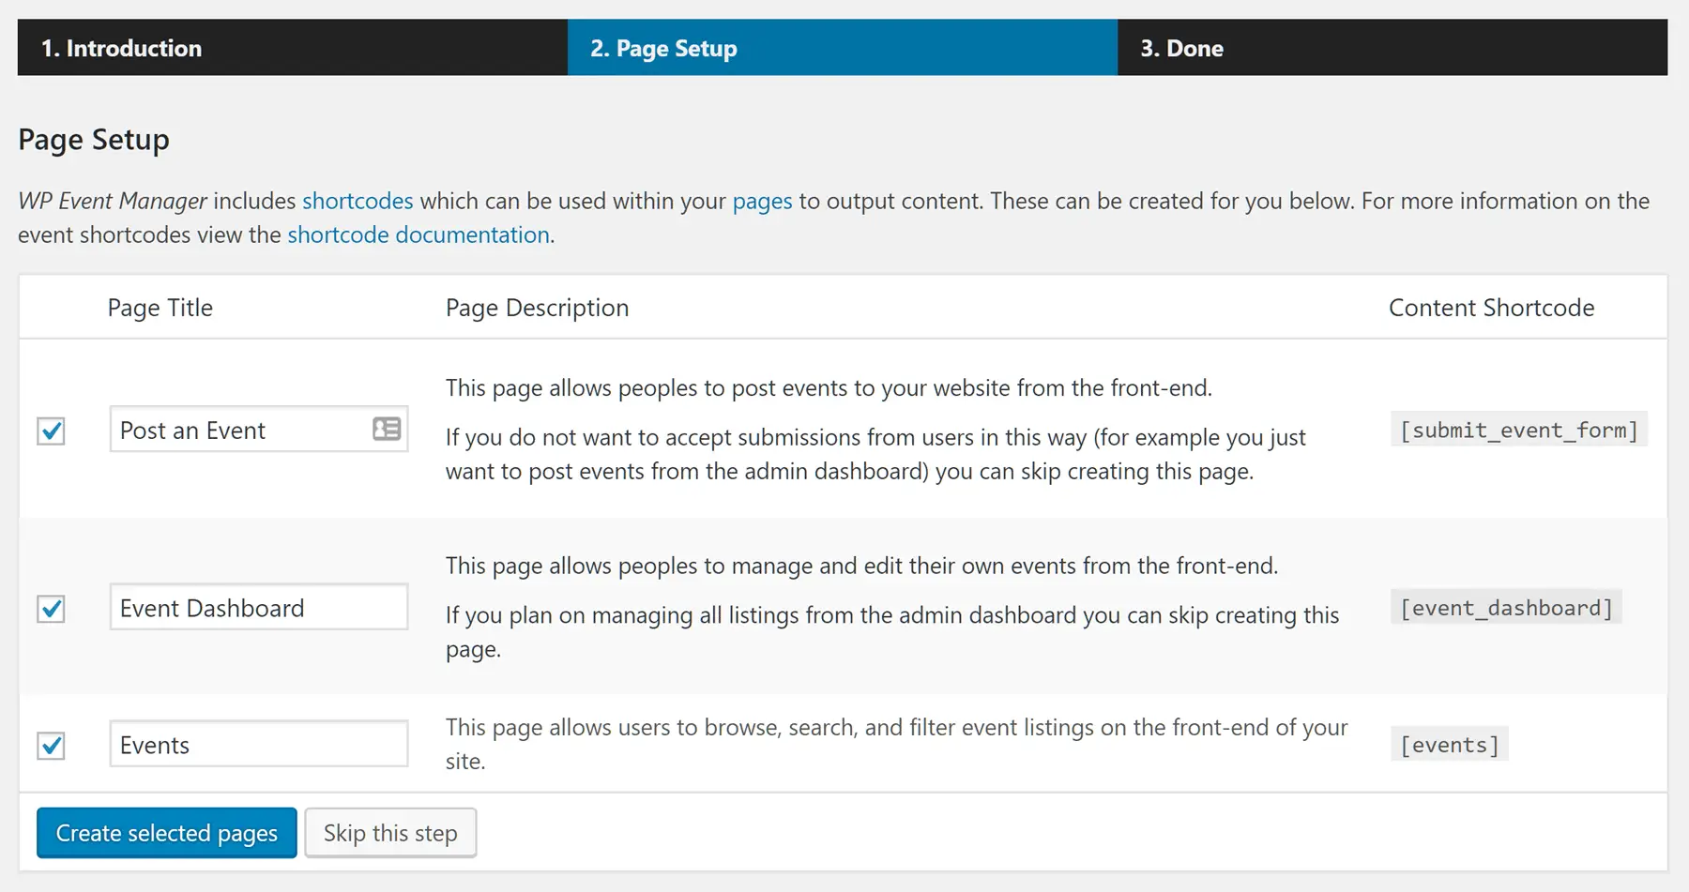Go to the 1. Introduction step tab

(293, 48)
